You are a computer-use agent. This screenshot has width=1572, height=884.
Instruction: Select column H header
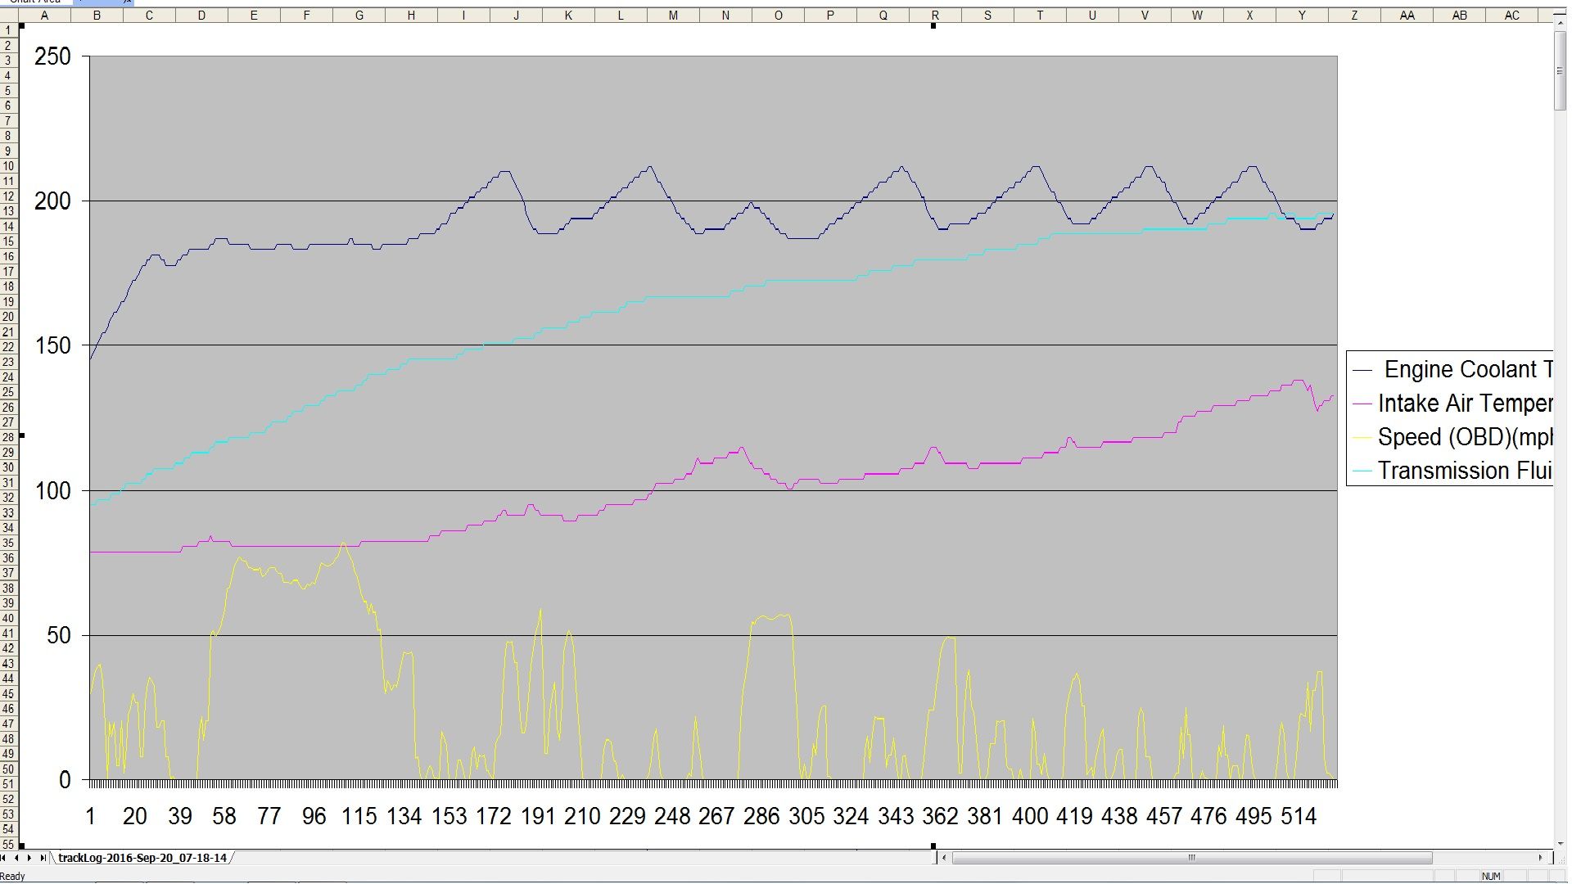pos(411,15)
